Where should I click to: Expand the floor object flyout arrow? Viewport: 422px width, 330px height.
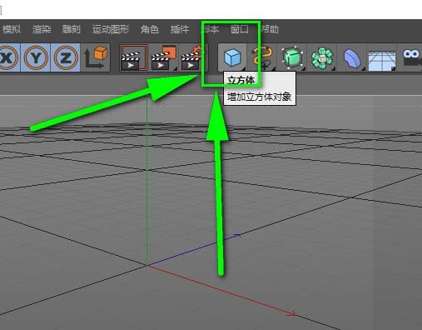[x=394, y=69]
